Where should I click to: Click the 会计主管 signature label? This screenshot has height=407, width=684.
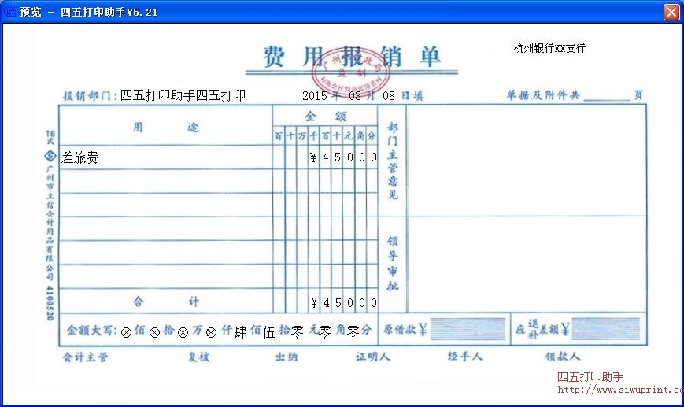coord(85,357)
